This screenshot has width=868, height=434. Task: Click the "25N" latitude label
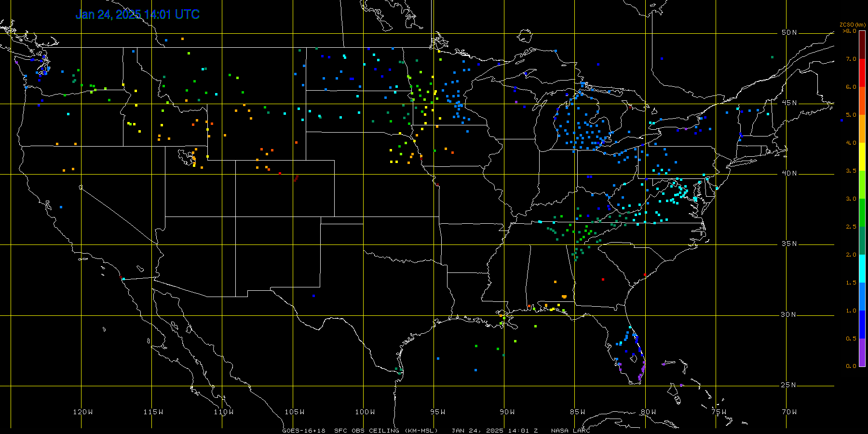(x=789, y=385)
